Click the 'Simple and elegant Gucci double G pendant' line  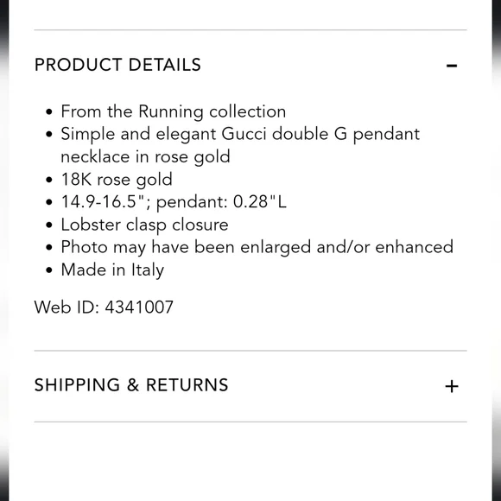point(240,134)
